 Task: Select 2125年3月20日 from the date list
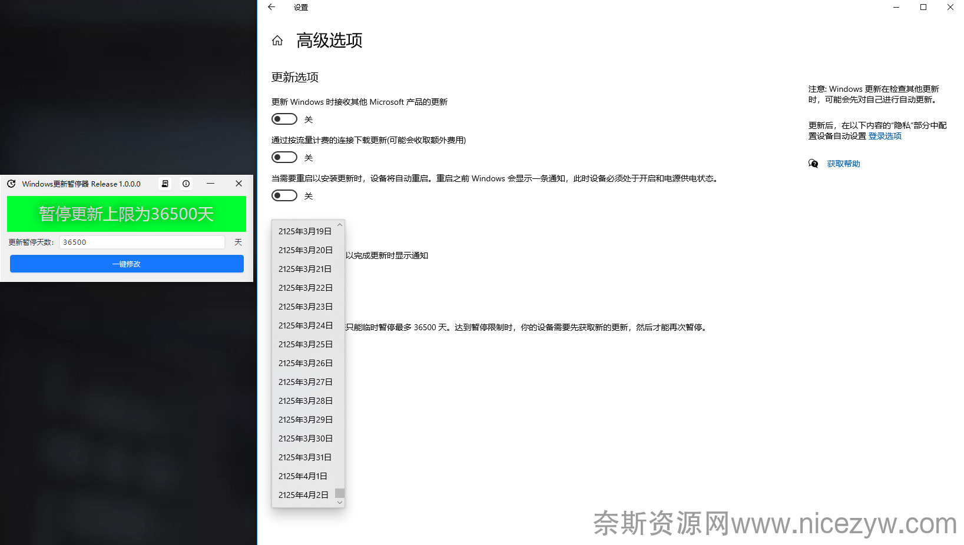305,250
